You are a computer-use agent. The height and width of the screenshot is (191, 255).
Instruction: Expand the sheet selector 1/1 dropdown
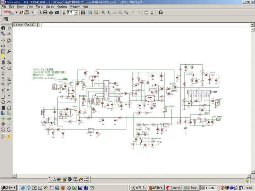click(77, 12)
